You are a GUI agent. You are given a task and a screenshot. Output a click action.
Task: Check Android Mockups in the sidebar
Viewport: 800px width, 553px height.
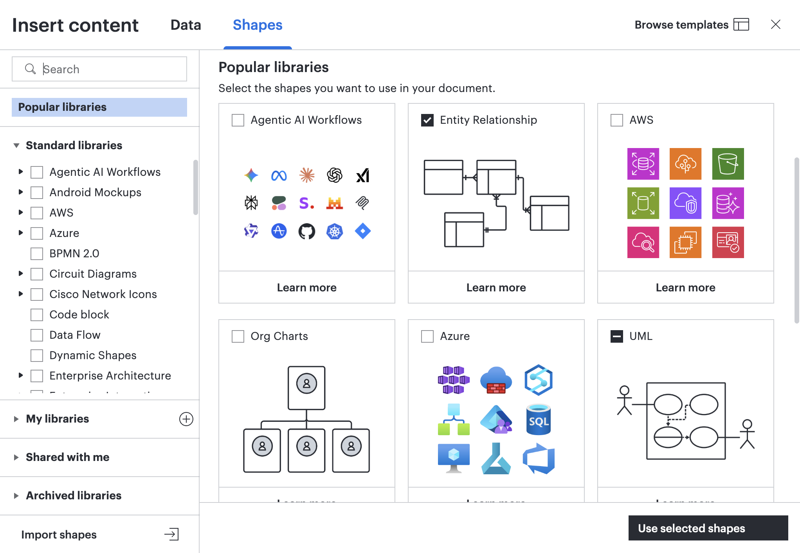tap(37, 193)
